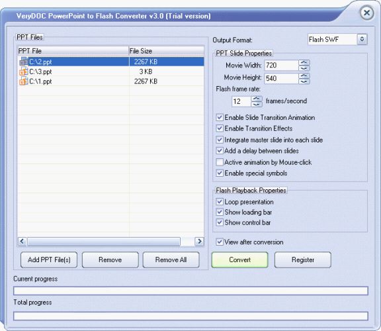Enable Active animation by Mouse-click

click(x=220, y=162)
